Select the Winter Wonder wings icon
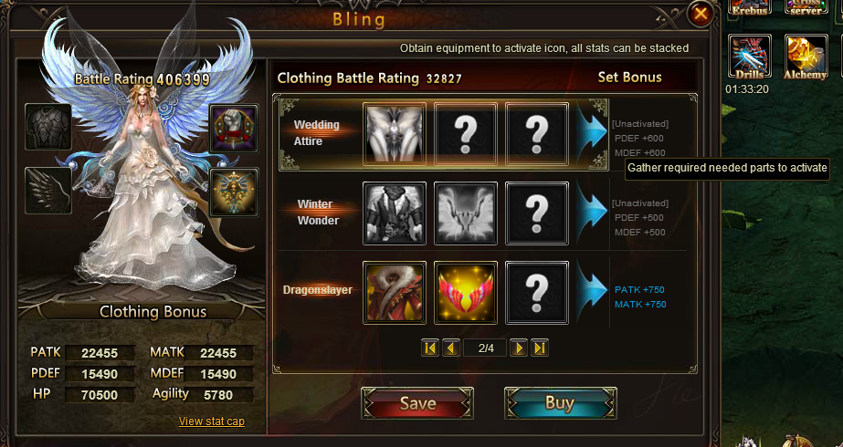The height and width of the screenshot is (447, 843). pos(466,213)
